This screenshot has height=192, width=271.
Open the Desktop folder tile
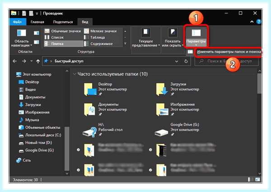105,89
